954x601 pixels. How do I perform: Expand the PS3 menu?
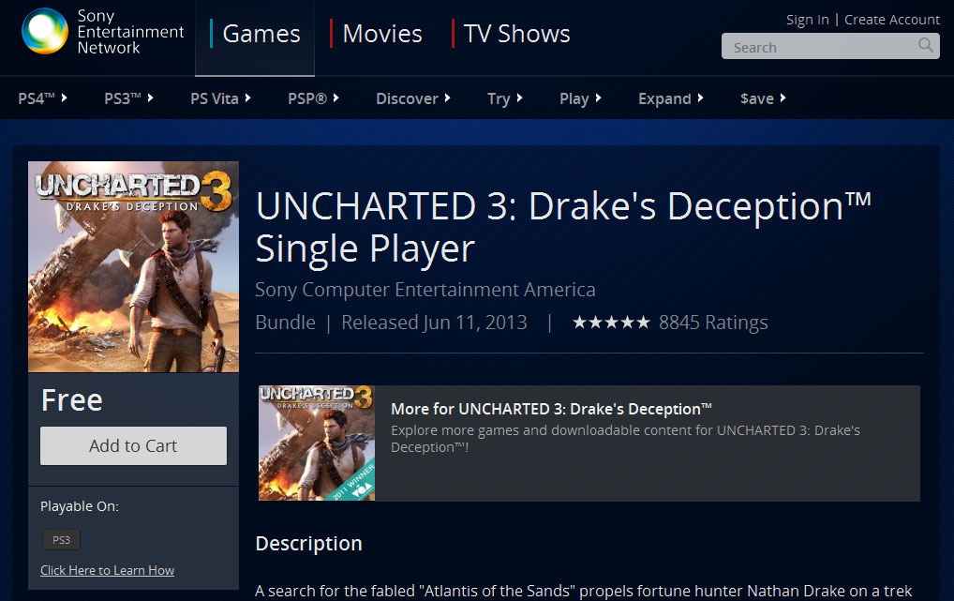click(128, 98)
